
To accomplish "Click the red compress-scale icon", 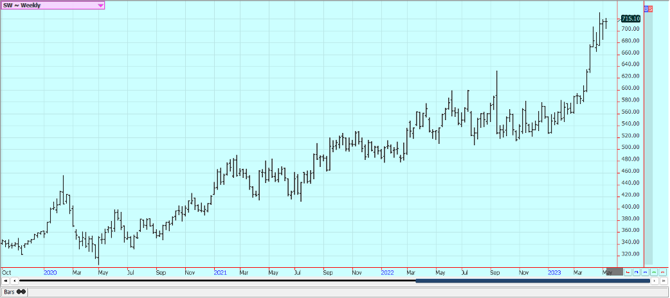I will point(663,272).
